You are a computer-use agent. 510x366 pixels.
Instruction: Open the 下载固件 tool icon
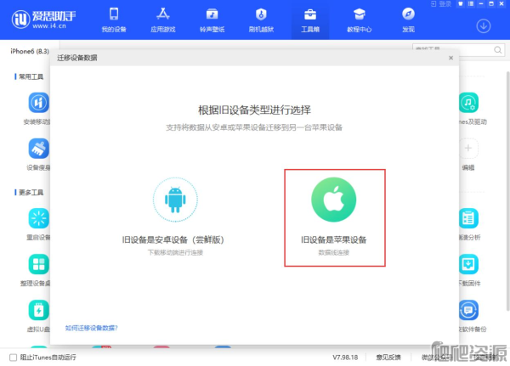[x=468, y=264]
